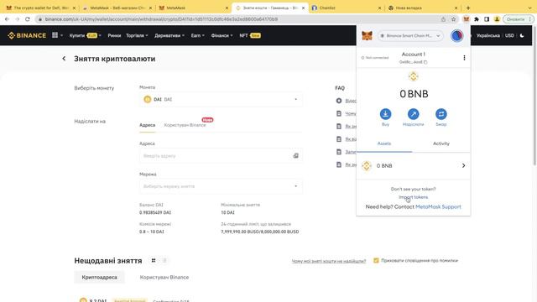Switch recent withdrawals to grid view
Screen dimensions: 537x302
(154, 261)
